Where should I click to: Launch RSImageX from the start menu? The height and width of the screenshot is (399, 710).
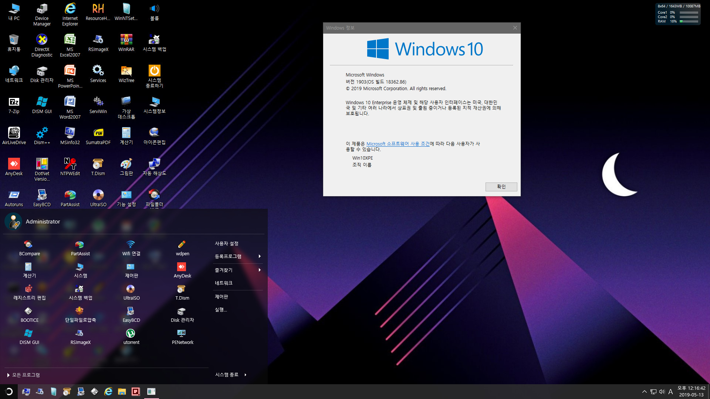tap(80, 337)
